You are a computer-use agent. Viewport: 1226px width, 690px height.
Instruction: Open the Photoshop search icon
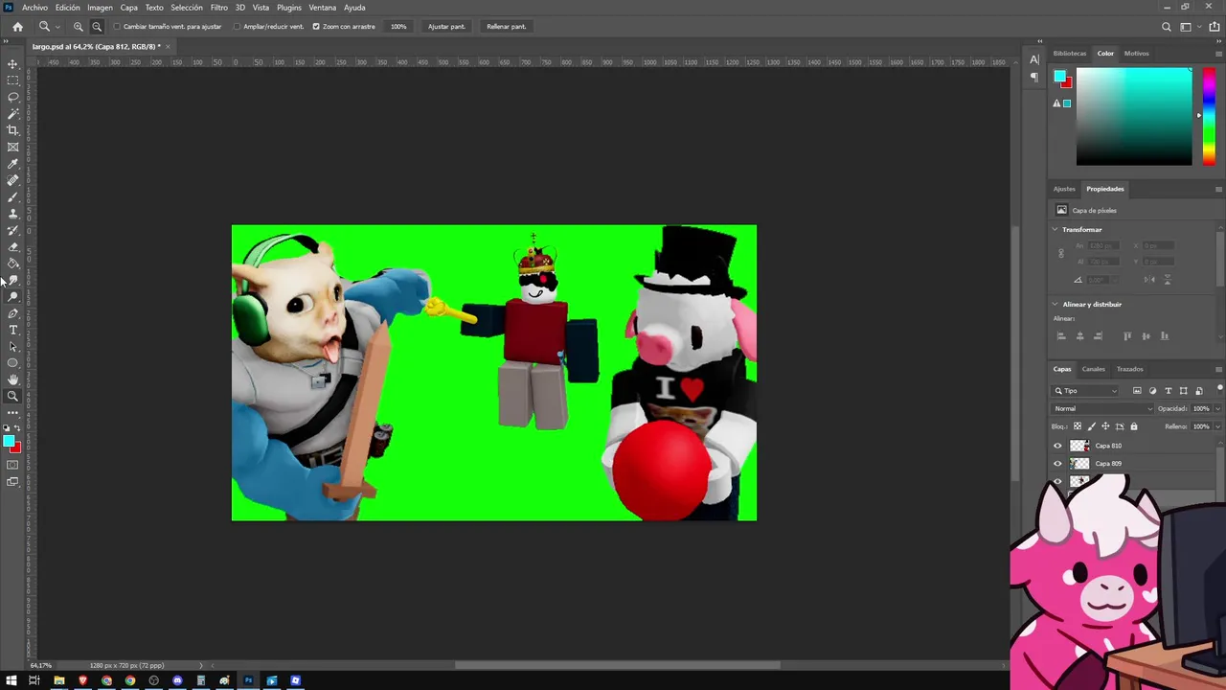1167,27
